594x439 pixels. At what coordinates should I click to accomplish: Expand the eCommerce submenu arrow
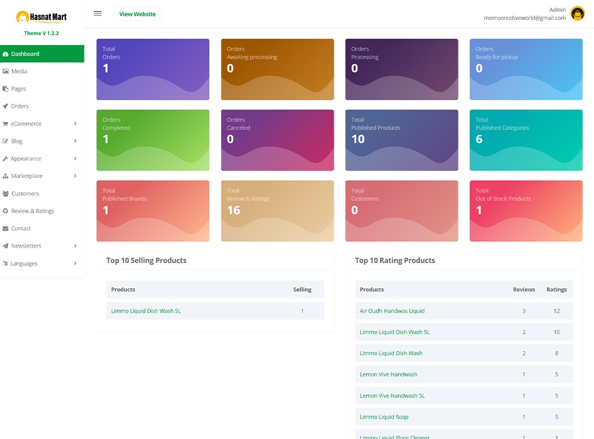pos(75,124)
